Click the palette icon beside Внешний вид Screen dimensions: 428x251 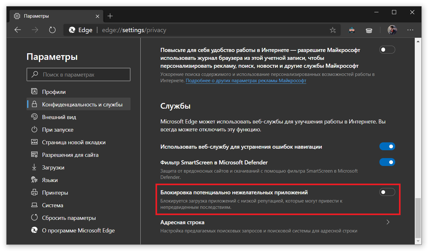tap(34, 117)
